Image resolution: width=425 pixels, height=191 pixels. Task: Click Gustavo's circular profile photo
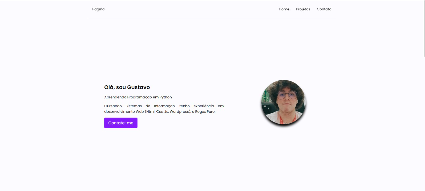(x=283, y=102)
